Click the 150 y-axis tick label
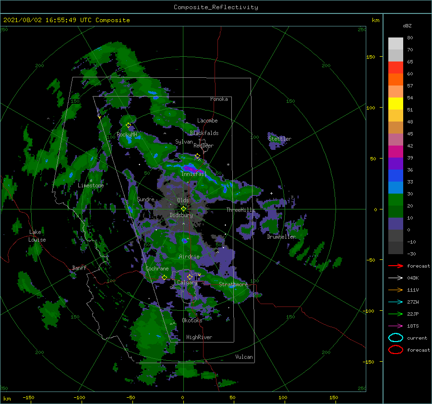 [371, 57]
